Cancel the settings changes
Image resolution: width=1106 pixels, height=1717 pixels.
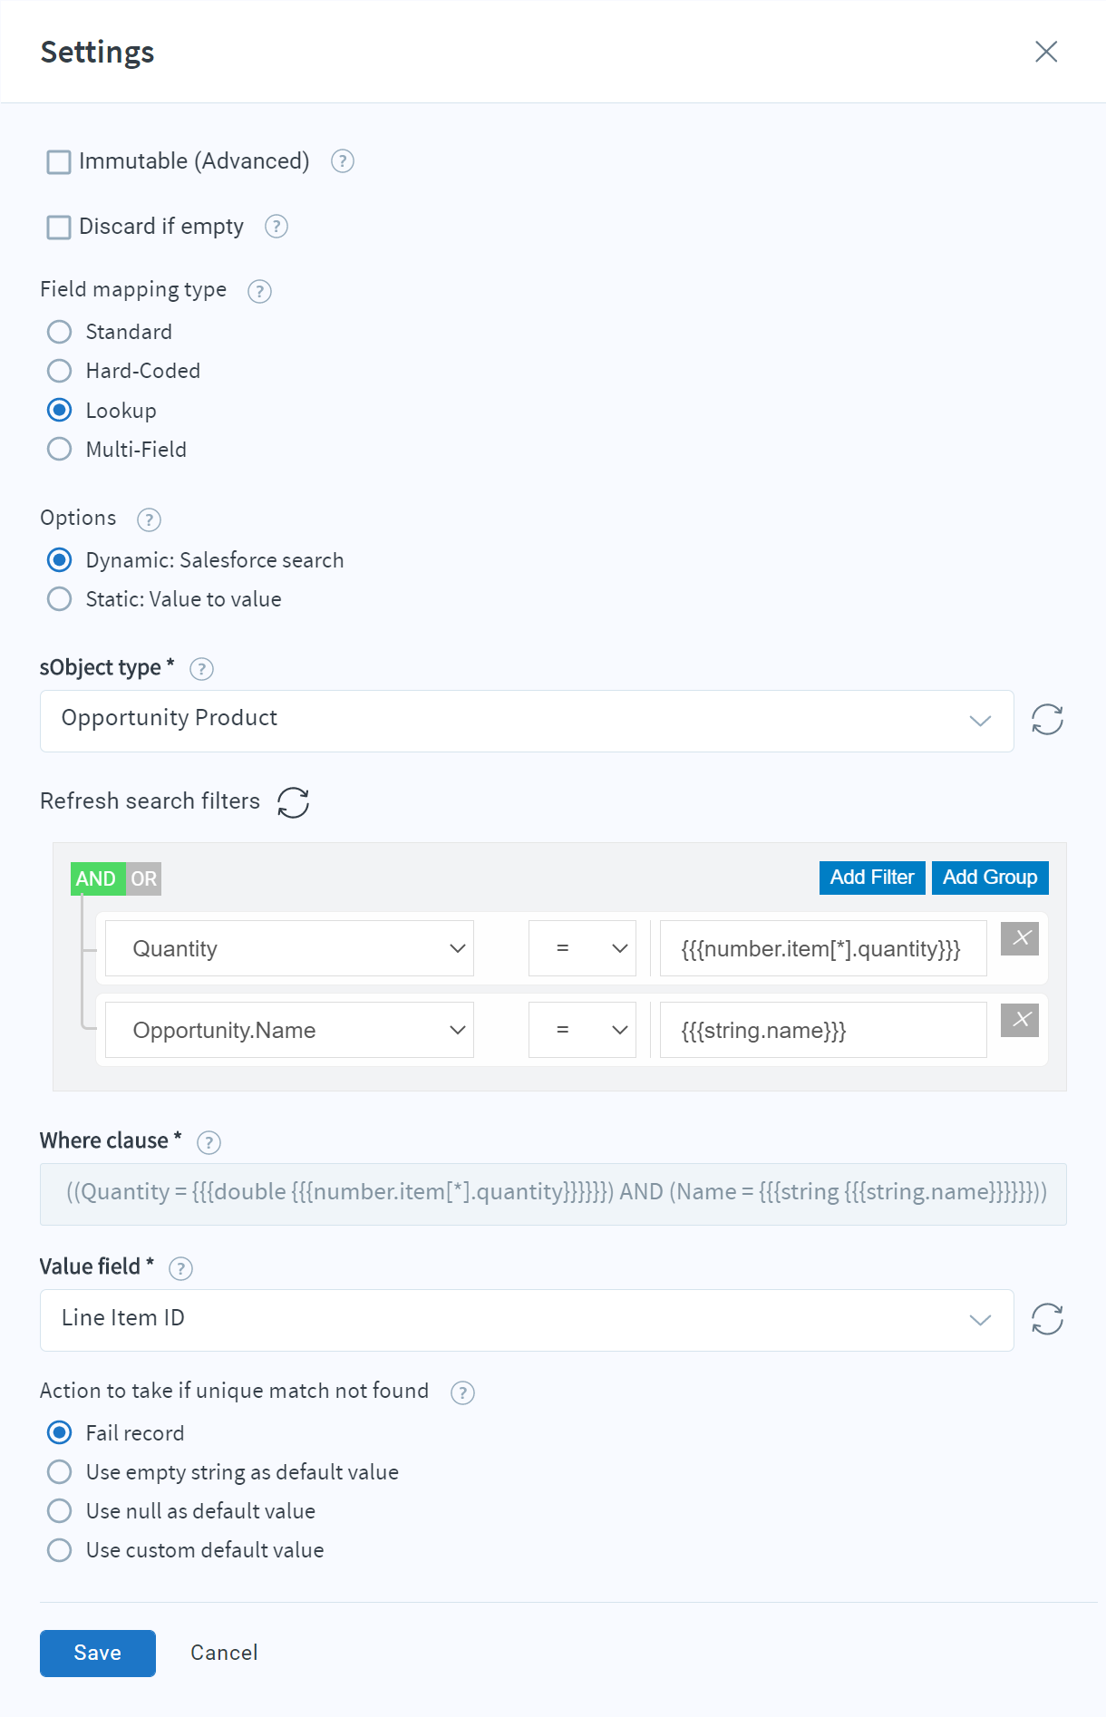tap(224, 1653)
